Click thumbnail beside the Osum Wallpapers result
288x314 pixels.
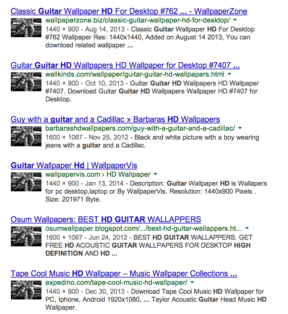26,236
